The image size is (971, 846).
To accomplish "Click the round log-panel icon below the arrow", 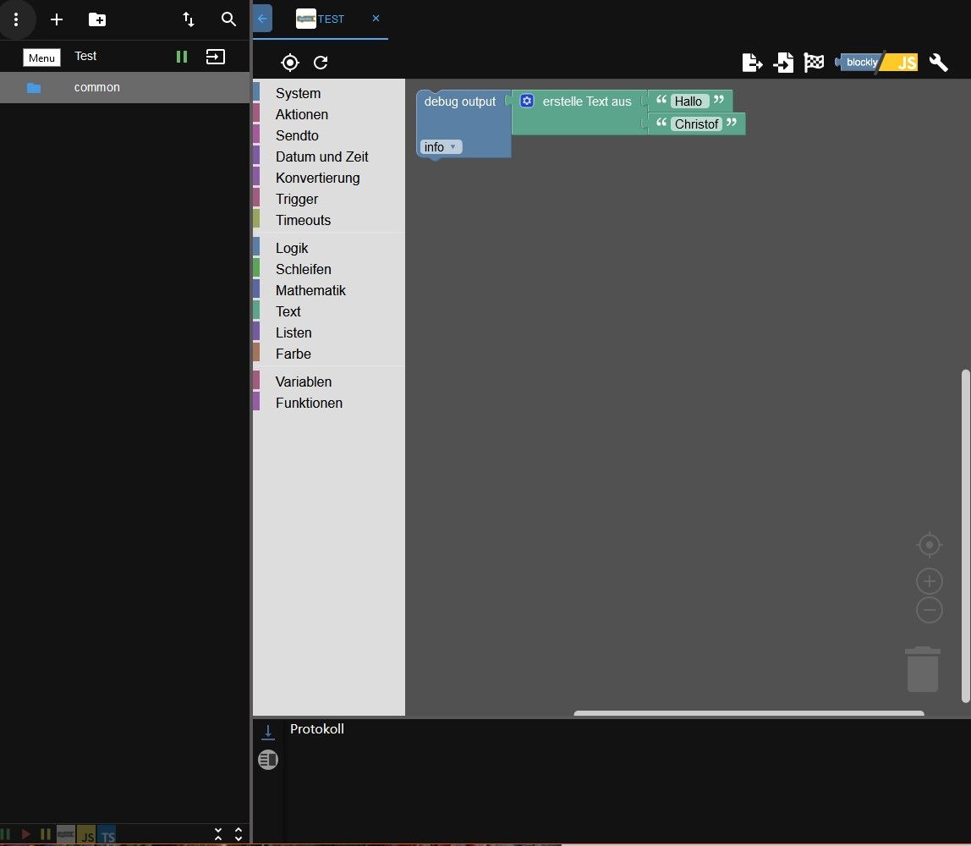I will tap(268, 760).
